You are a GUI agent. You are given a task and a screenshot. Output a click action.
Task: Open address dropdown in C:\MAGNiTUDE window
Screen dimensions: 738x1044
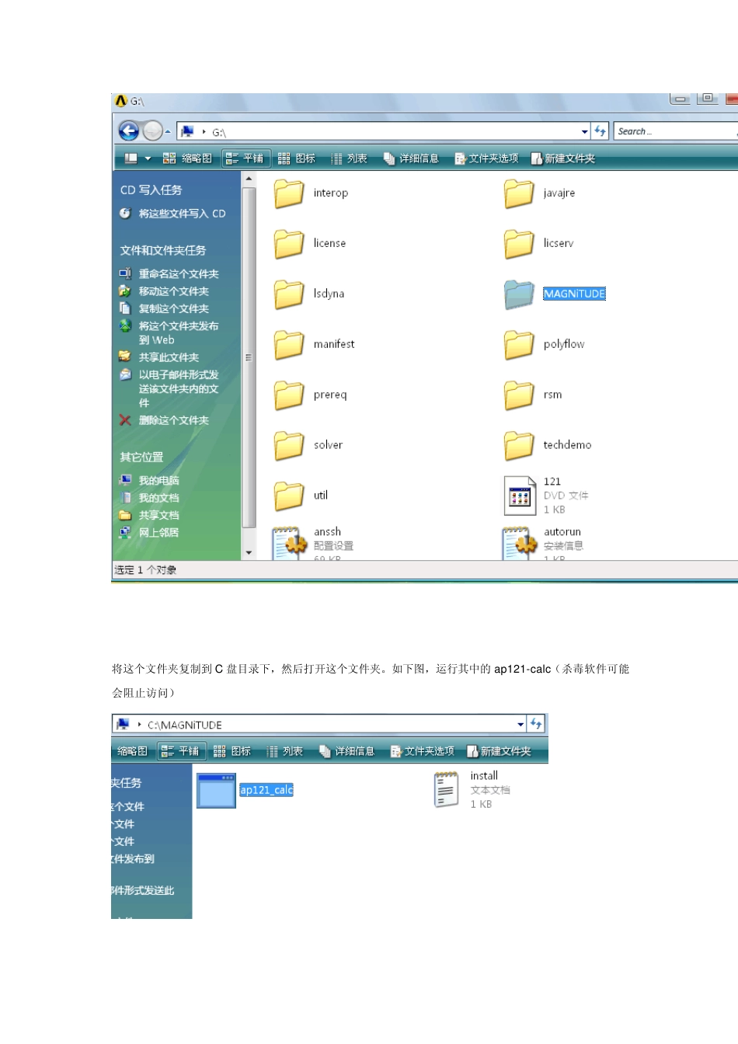point(520,725)
